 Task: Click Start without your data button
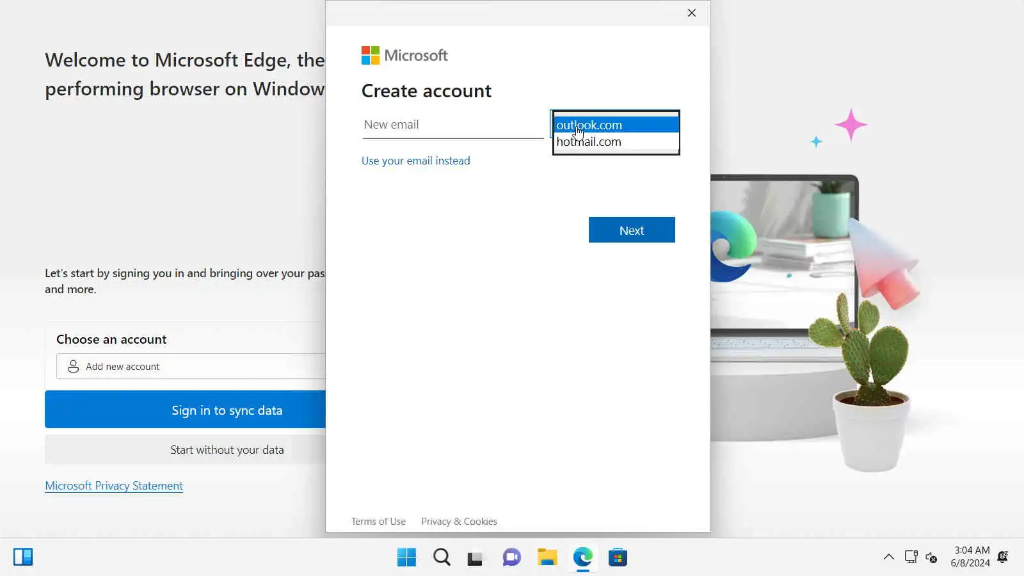point(186,449)
